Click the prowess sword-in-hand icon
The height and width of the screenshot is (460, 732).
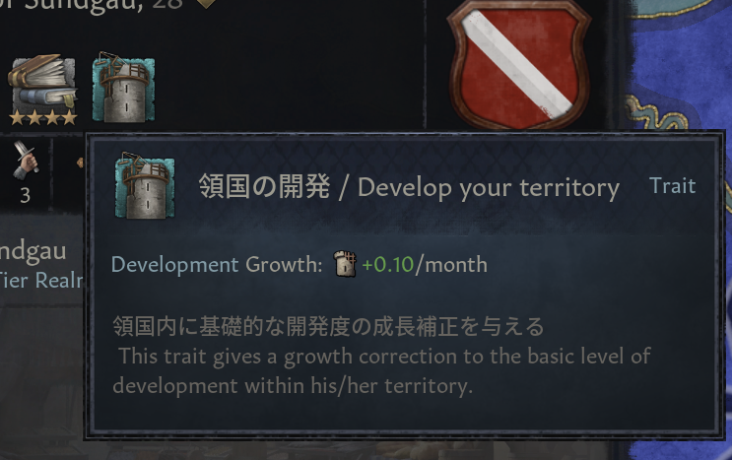26,160
